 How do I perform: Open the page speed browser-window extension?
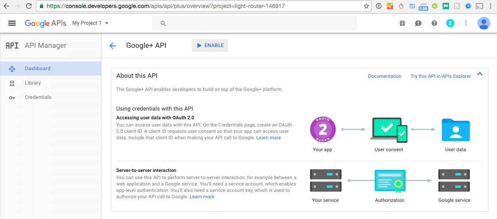(412, 6)
